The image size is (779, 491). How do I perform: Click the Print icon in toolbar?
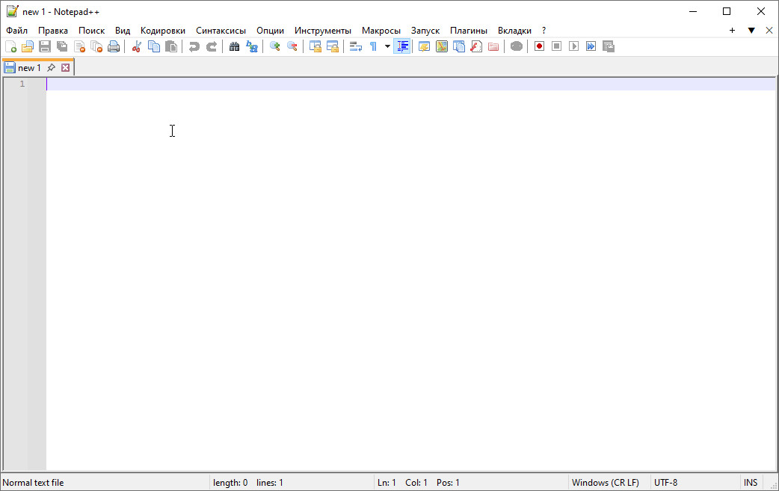click(x=114, y=46)
